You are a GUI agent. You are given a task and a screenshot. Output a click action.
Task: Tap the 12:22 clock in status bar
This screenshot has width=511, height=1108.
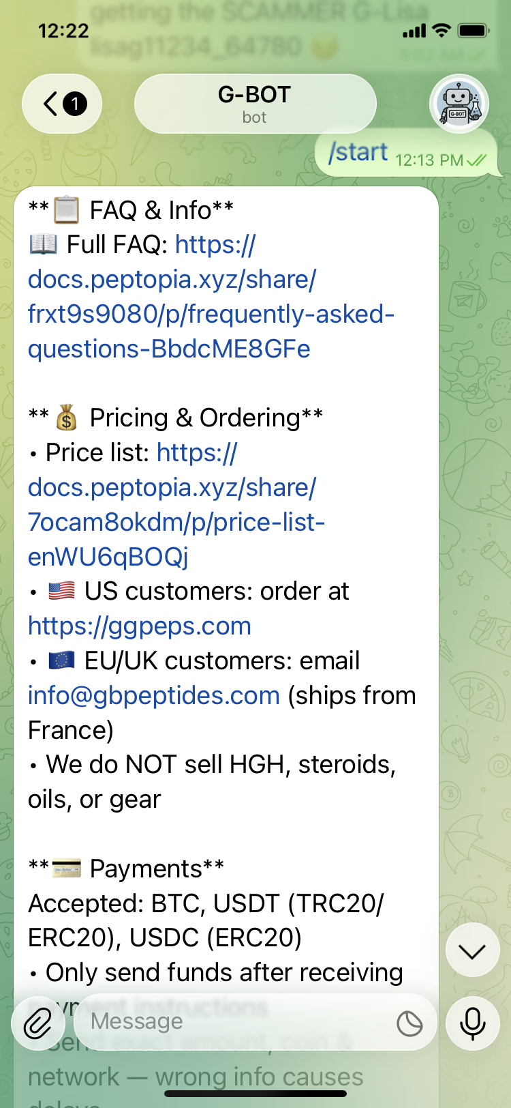pyautogui.click(x=63, y=31)
